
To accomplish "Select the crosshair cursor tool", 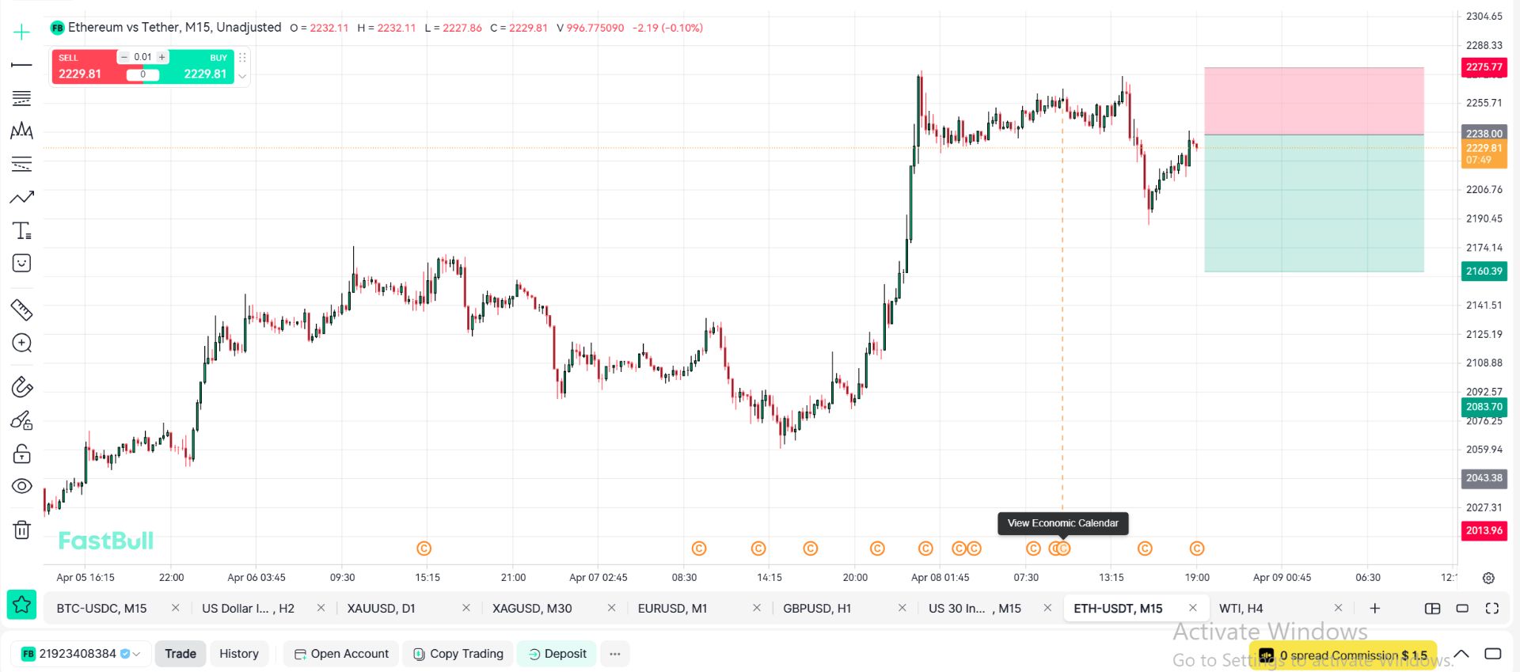I will point(21,32).
